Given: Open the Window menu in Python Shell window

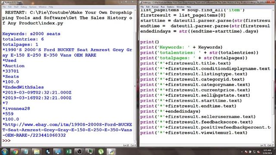Looking at the screenshot, I should pyautogui.click(x=42, y=7).
